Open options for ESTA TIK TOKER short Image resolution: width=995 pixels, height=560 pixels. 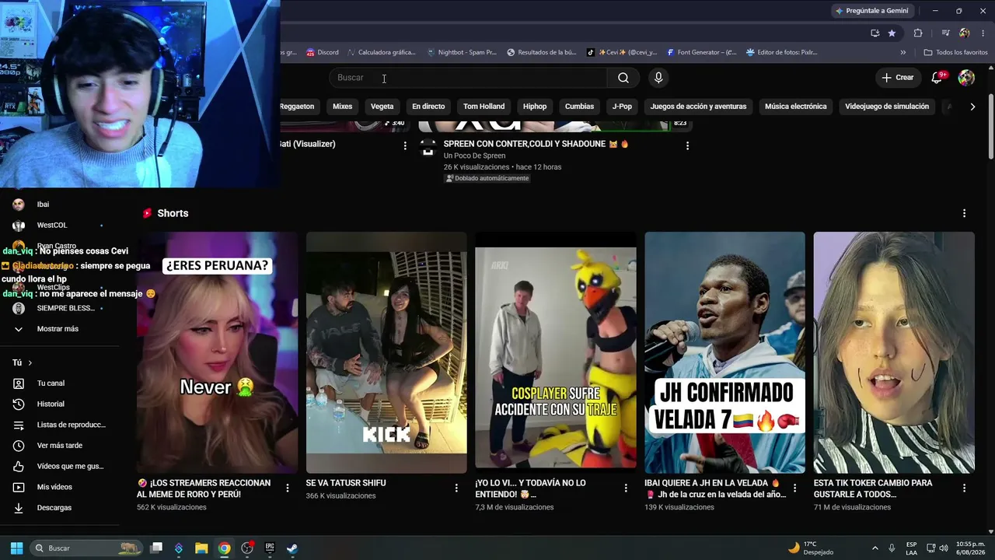965,488
